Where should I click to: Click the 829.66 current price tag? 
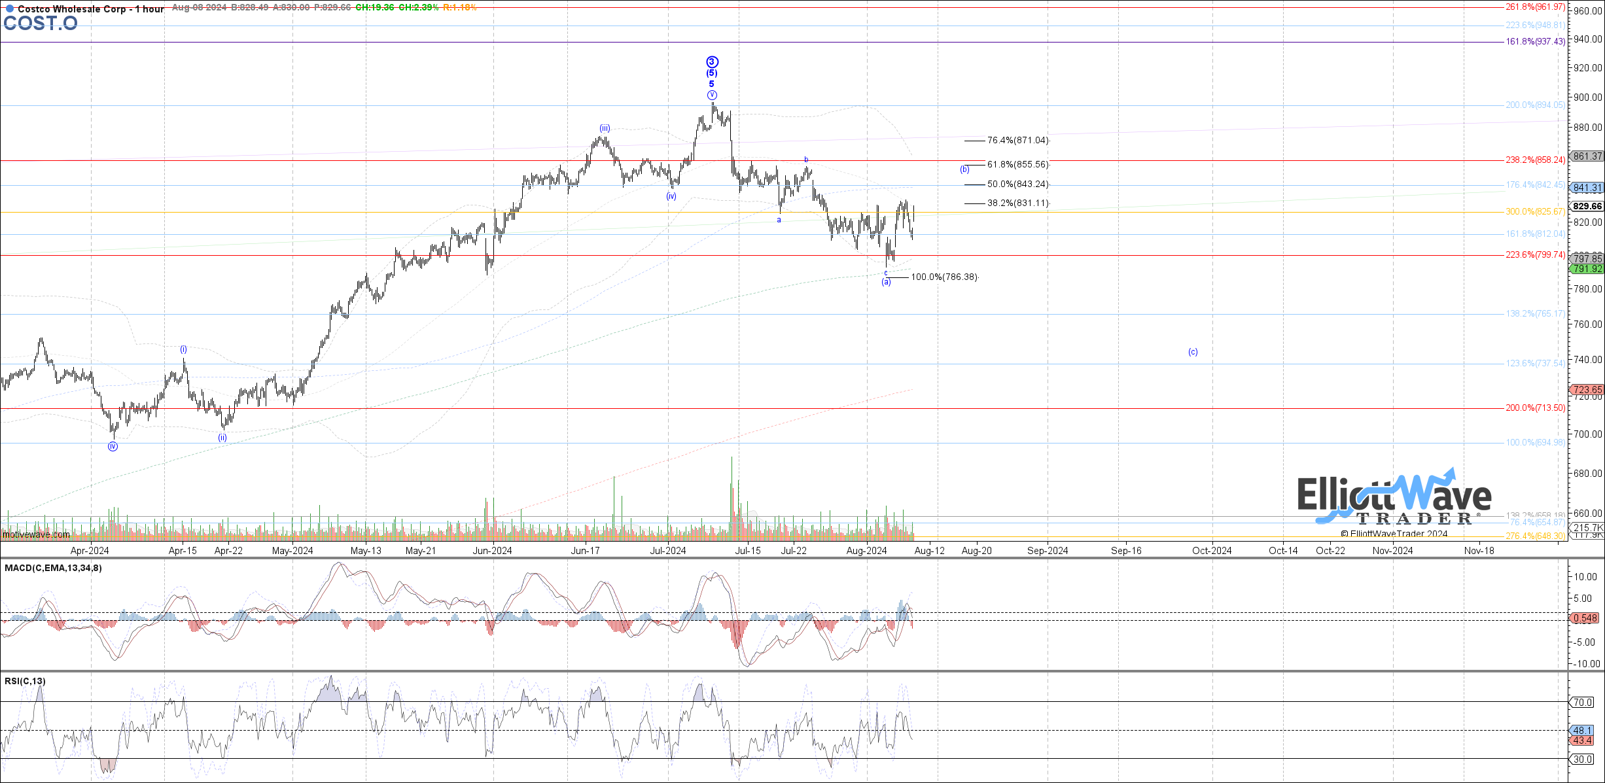coord(1587,206)
